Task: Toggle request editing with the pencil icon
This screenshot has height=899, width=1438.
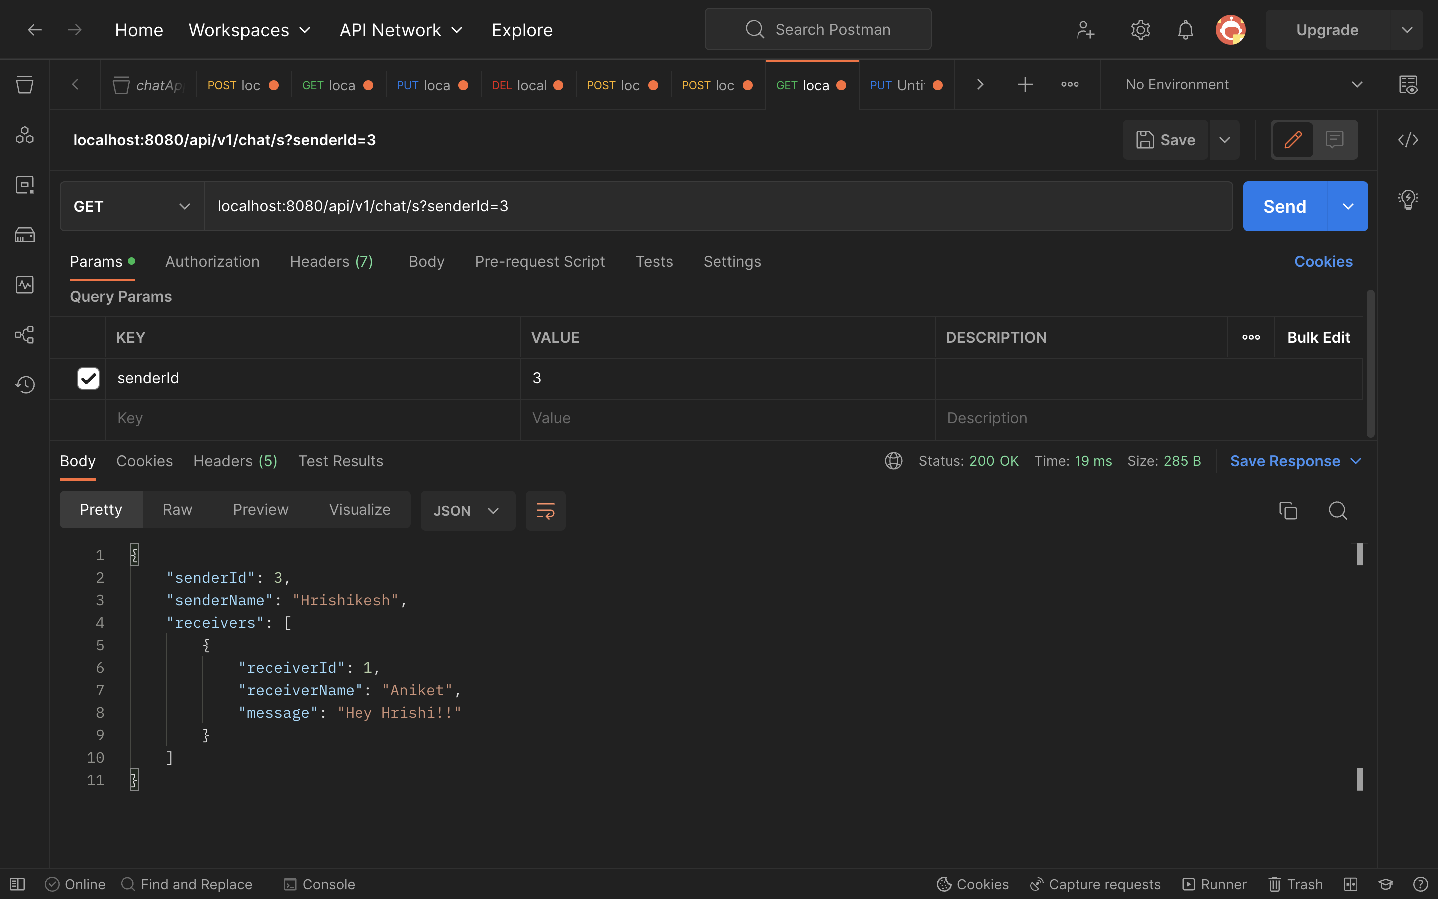Action: (1293, 140)
